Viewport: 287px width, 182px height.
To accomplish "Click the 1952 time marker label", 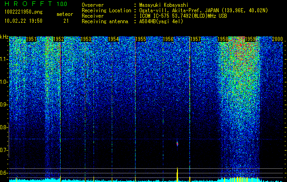I will [x=58, y=39].
